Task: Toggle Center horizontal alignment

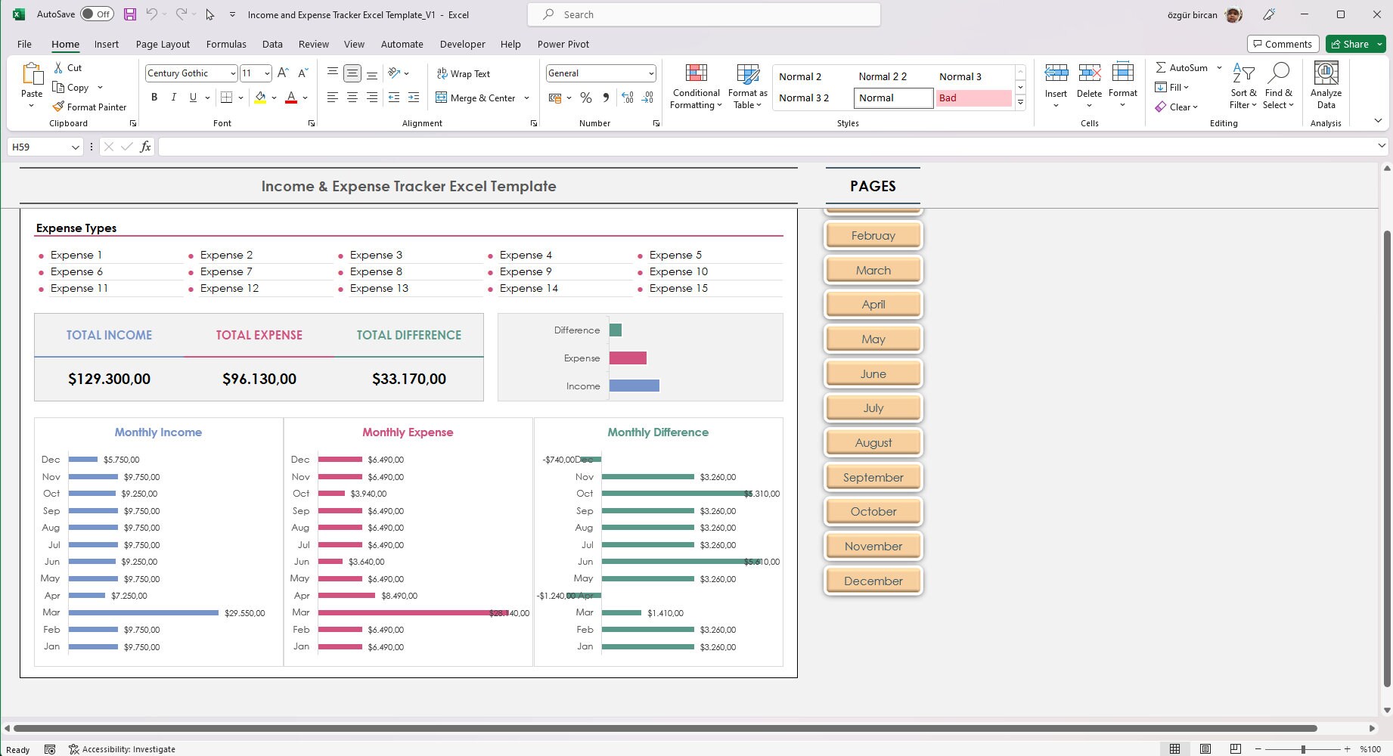Action: [352, 98]
